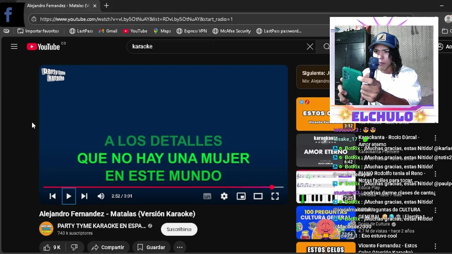The image size is (452, 254).
Task: Open options menu for CULTURA GENERAL video
Action: (x=435, y=210)
